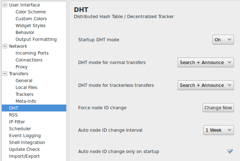Open DHT mode for trackerless transfers dropdown

[206, 85]
